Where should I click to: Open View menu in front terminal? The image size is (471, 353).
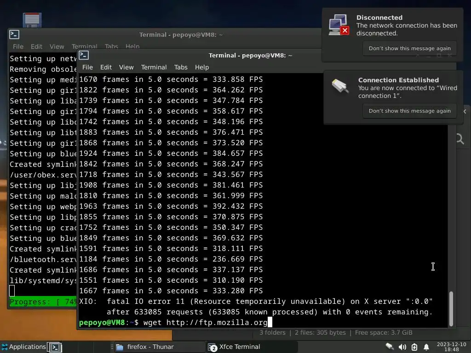coord(126,67)
